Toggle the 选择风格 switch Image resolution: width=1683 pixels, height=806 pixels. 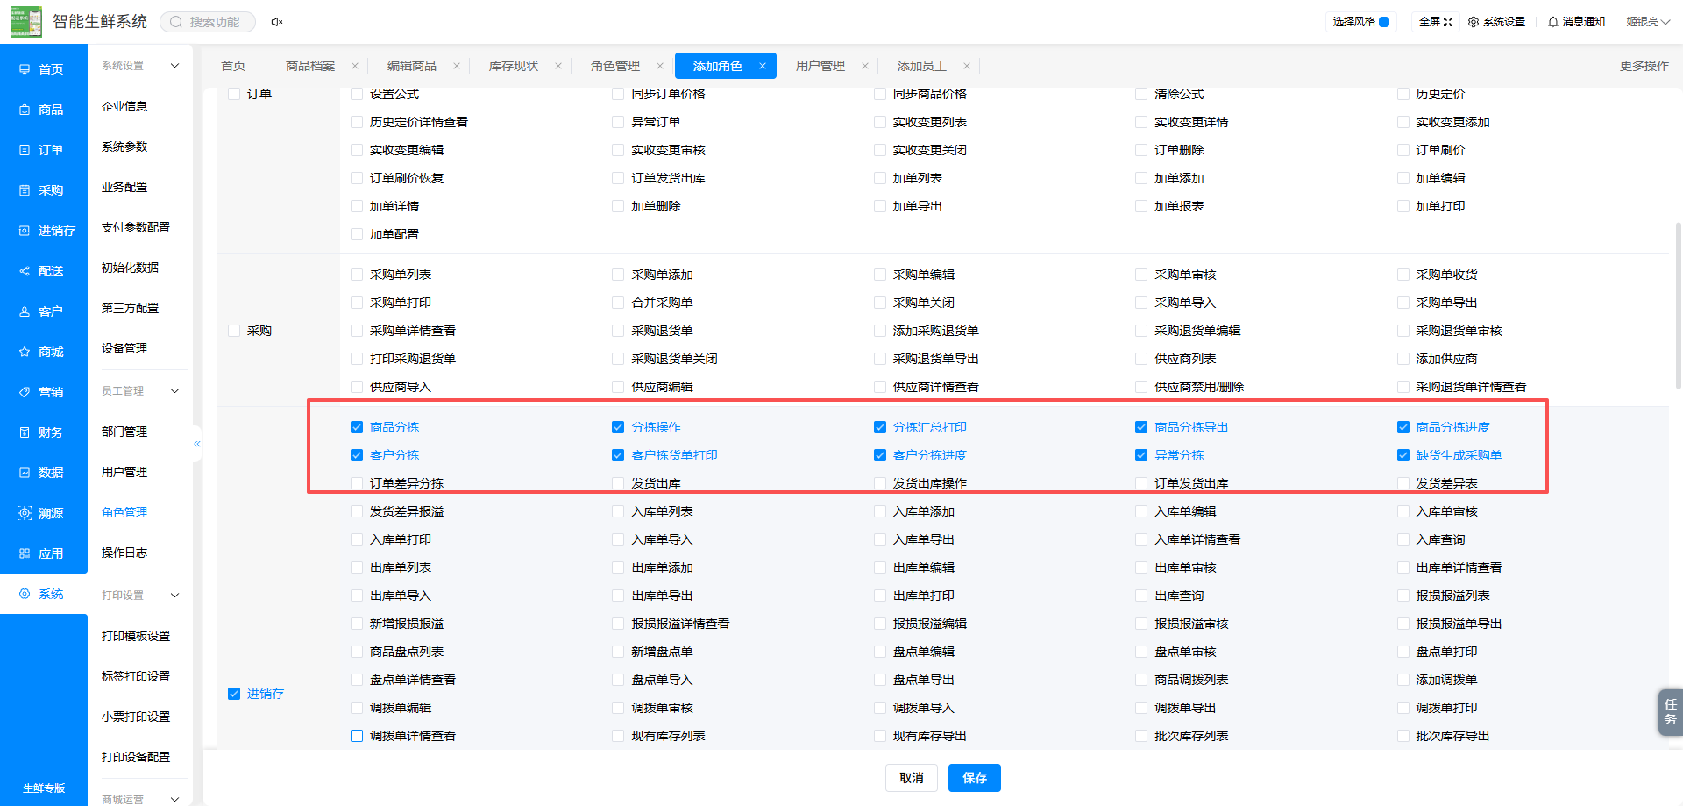pyautogui.click(x=1384, y=22)
